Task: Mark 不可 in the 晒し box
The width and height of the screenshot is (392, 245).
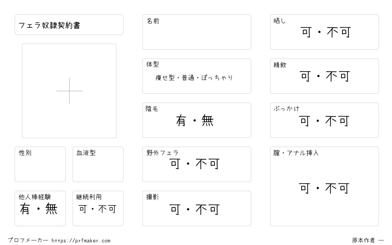Action: (x=339, y=32)
